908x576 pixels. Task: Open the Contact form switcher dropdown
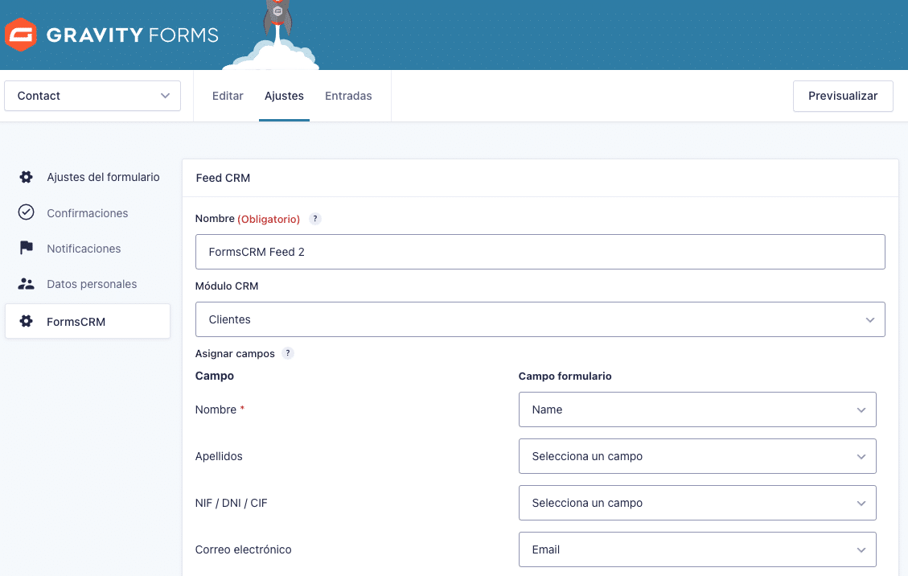click(x=92, y=96)
